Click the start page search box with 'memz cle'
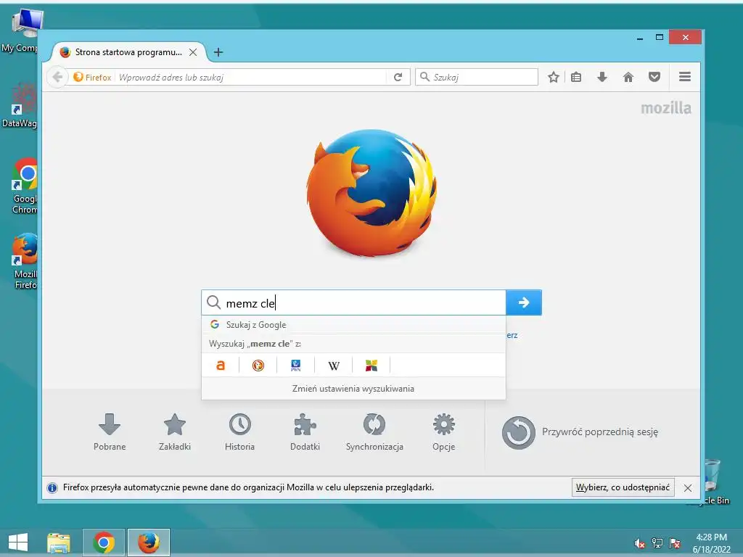 [x=353, y=302]
